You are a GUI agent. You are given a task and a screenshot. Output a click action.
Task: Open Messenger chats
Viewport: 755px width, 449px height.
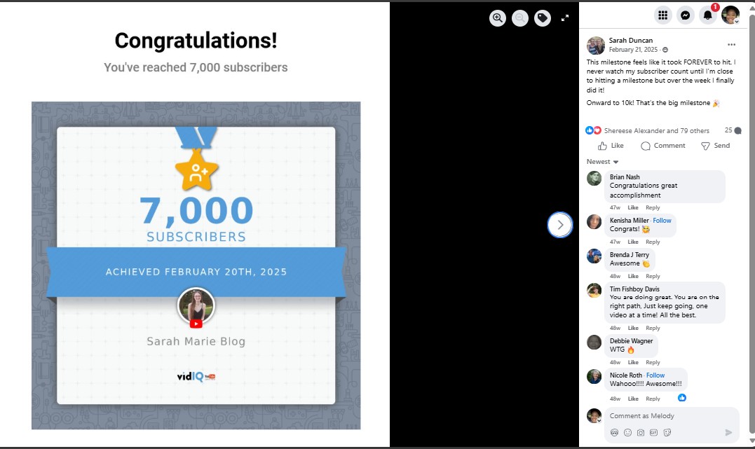point(685,15)
